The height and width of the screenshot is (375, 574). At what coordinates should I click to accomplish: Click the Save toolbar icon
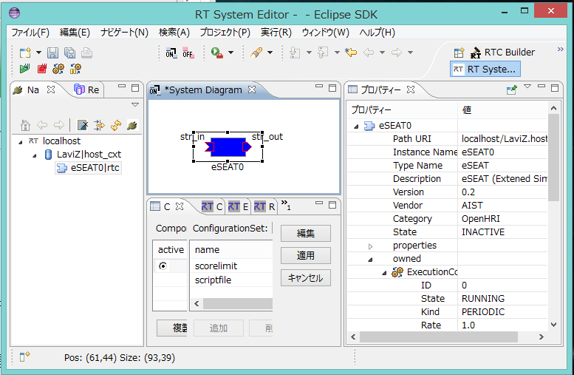point(52,53)
